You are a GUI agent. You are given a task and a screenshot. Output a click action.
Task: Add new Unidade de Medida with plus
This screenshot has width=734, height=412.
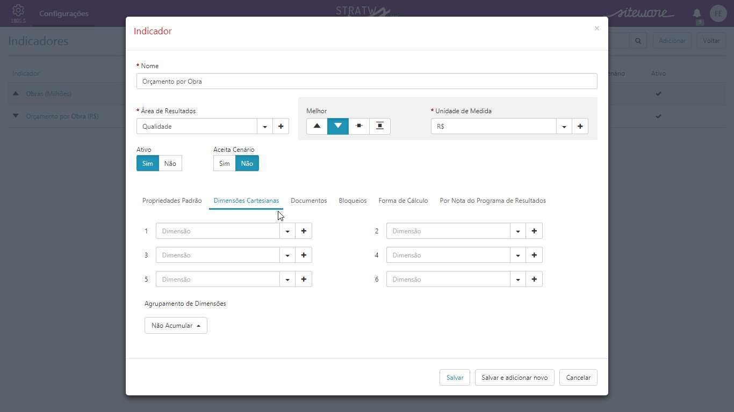coord(580,127)
